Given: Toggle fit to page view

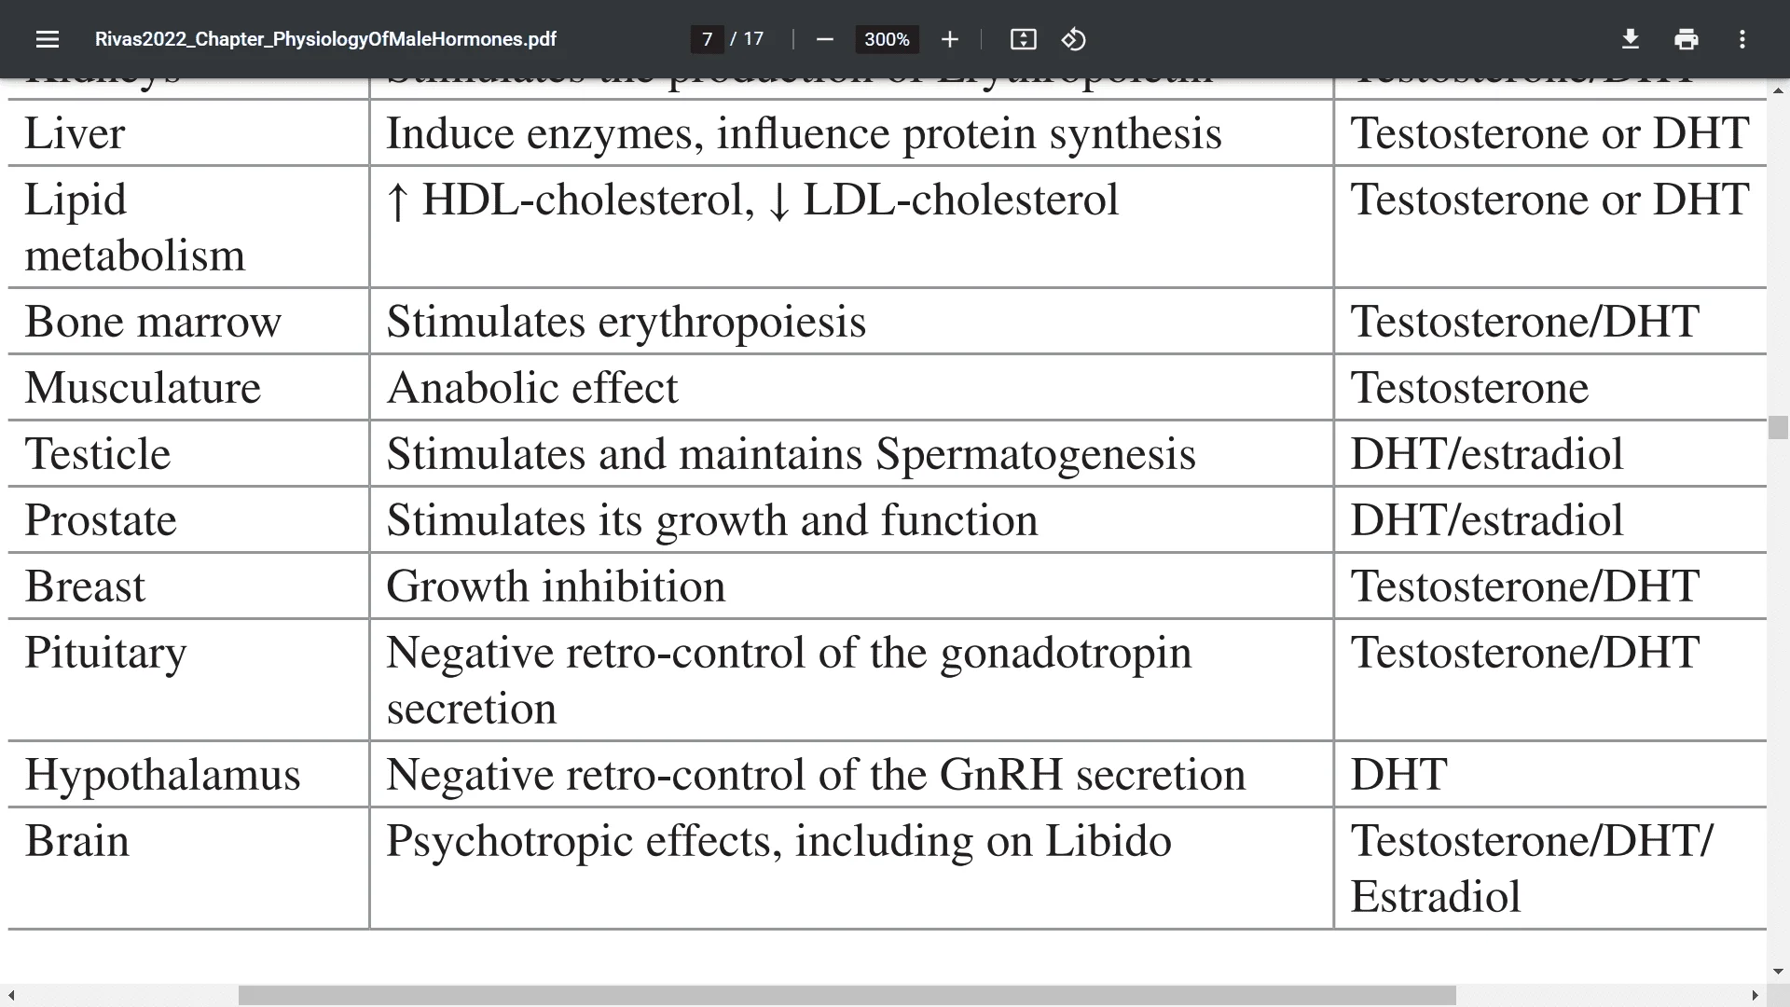Looking at the screenshot, I should click(x=1023, y=39).
